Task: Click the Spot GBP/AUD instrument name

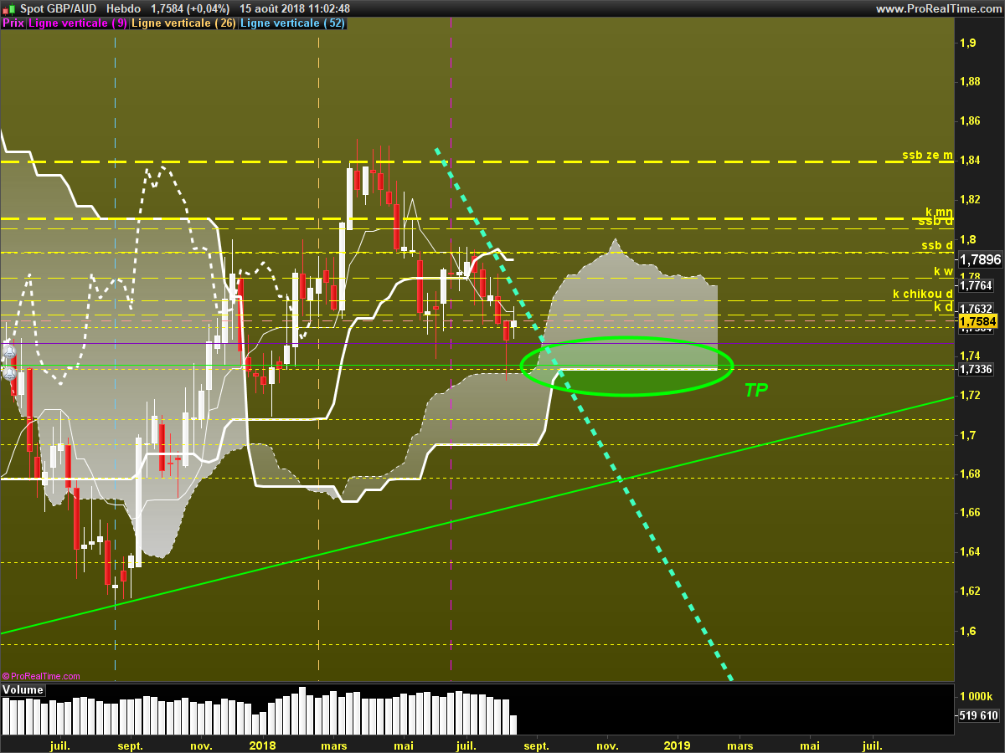Action: (59, 8)
